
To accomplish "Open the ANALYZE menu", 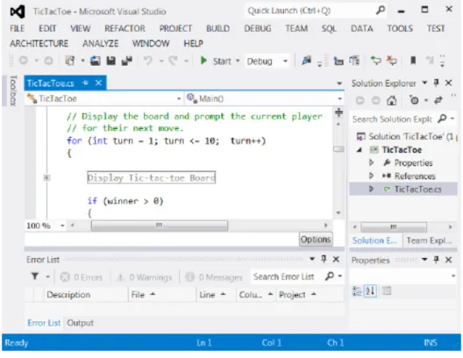I will pyautogui.click(x=100, y=43).
